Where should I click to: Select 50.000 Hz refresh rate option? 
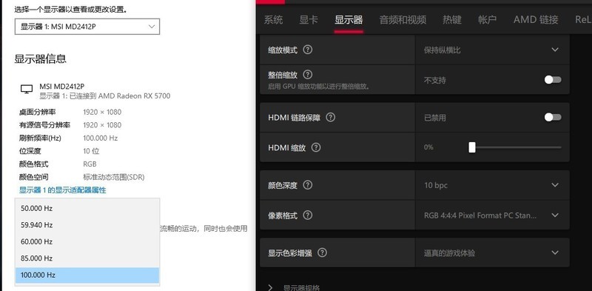click(x=87, y=208)
